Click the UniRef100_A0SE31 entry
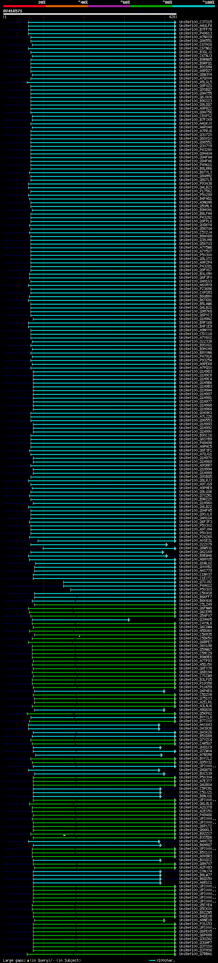Image resolution: width=218 pixels, height=963 pixels. (196, 540)
